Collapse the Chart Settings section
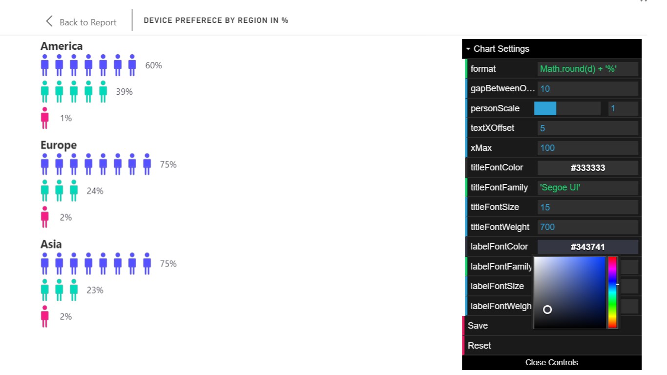 click(497, 49)
